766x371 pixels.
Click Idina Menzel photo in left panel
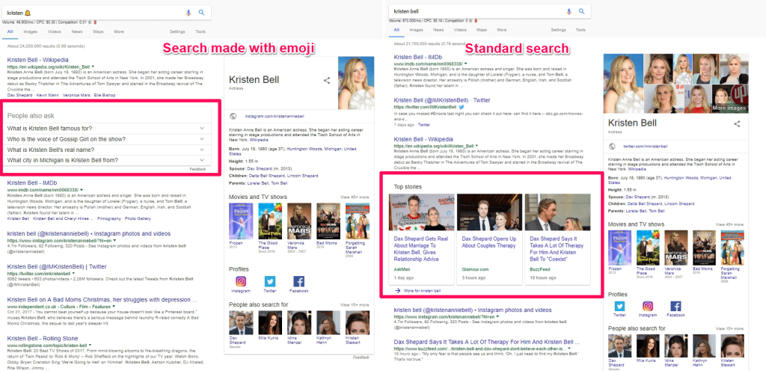click(299, 322)
